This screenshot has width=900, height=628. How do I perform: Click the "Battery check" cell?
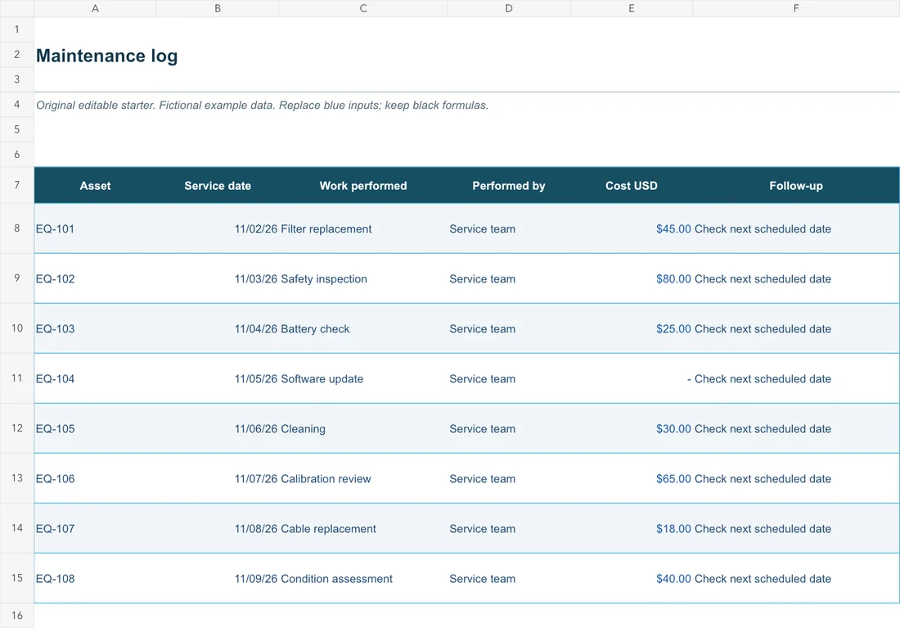(x=363, y=328)
